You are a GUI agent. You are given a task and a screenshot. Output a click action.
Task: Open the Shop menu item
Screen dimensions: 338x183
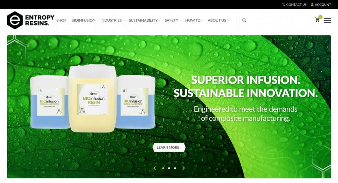click(61, 20)
